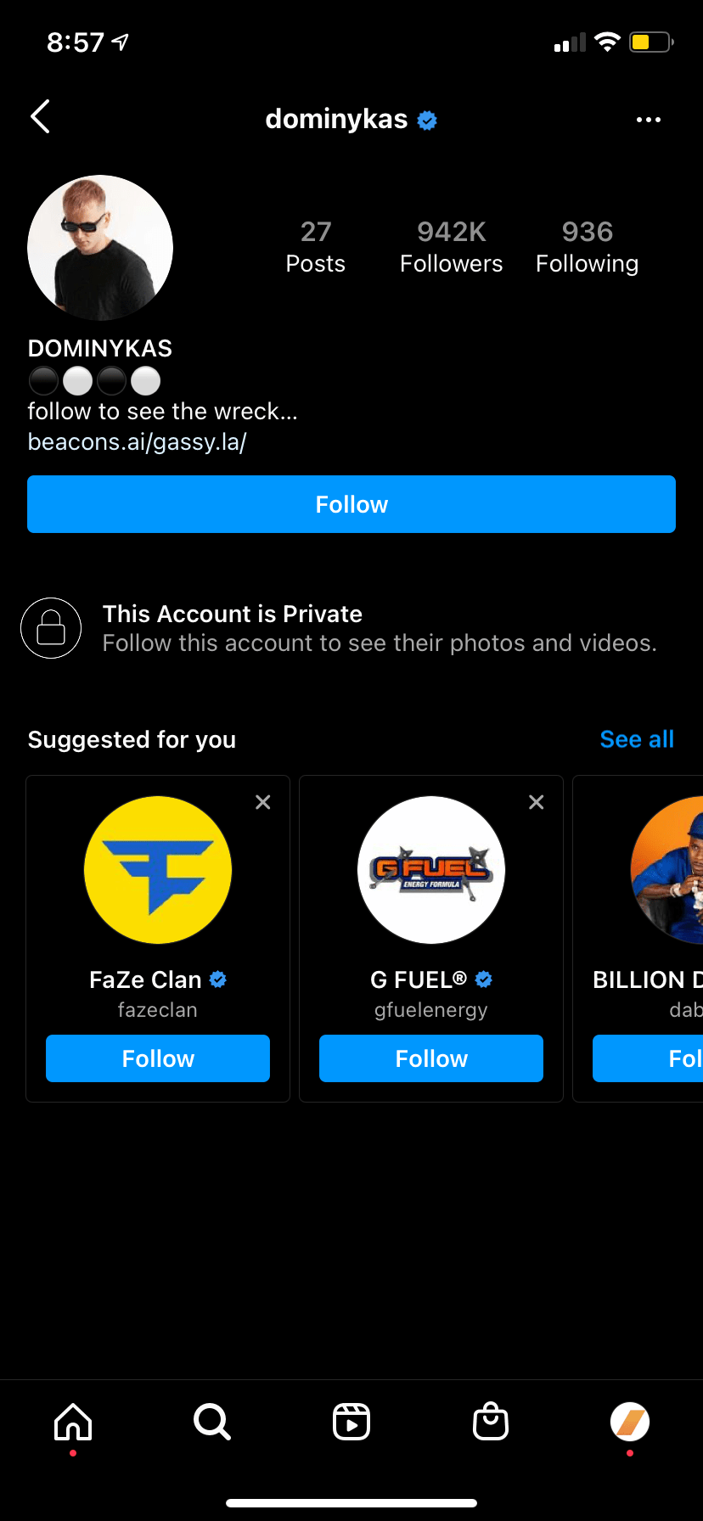
Task: Open the Reels tab icon
Action: [x=351, y=1422]
